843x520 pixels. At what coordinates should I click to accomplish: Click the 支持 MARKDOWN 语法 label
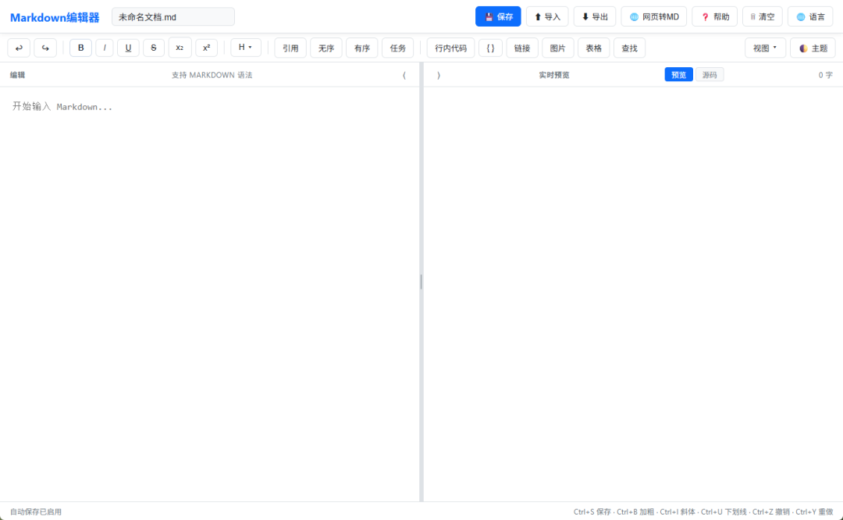(x=212, y=75)
